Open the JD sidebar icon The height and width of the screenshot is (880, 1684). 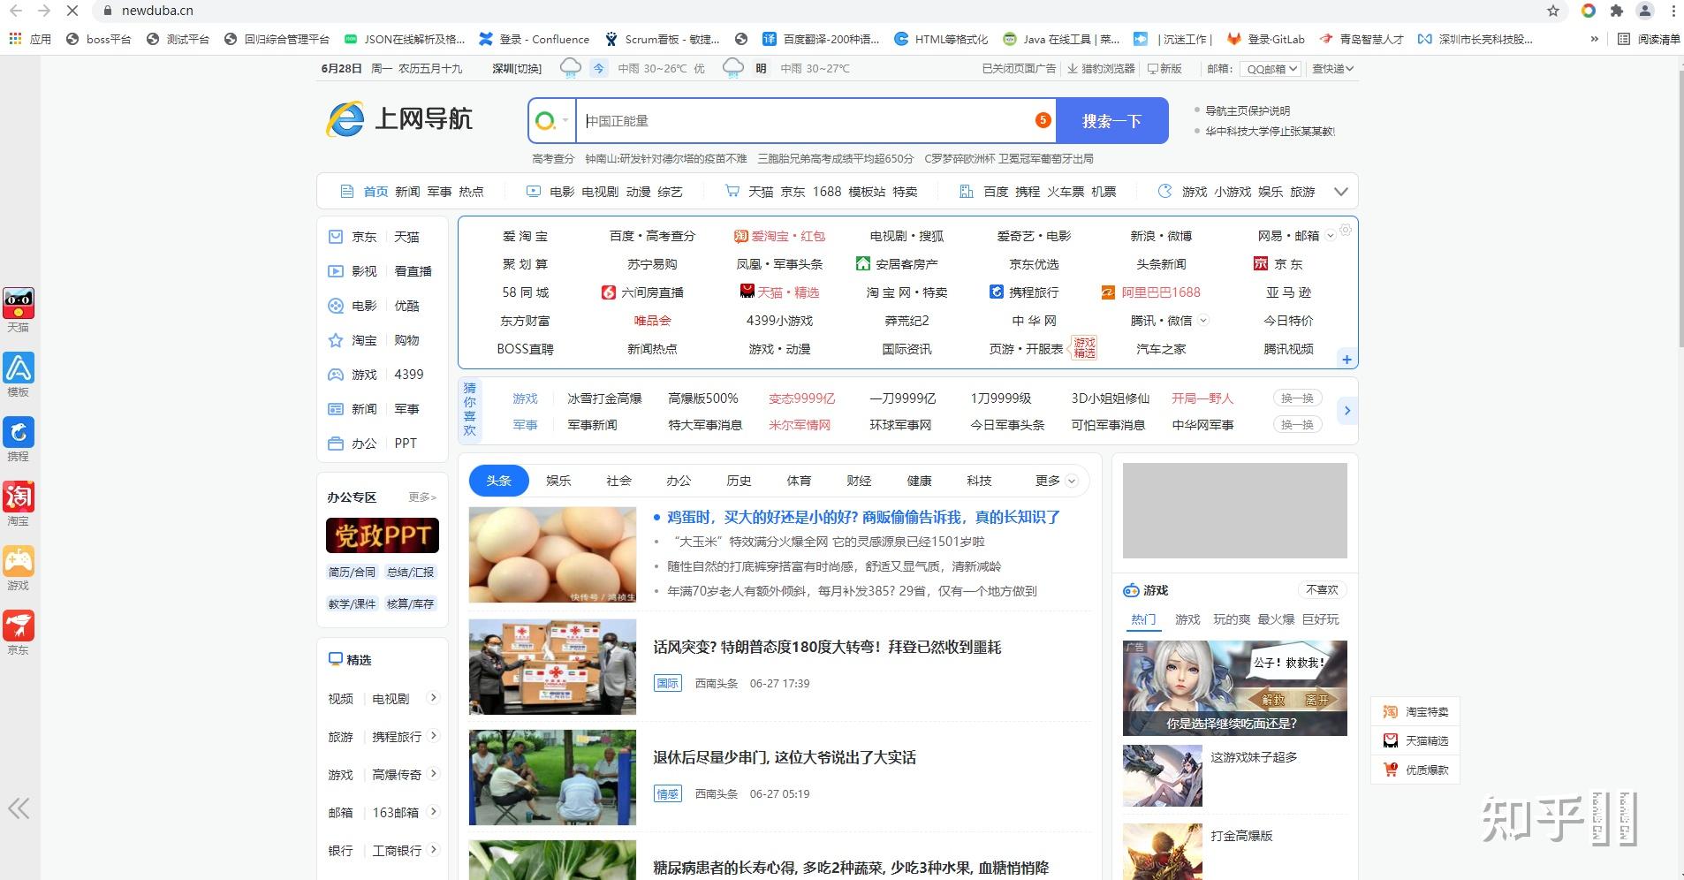tap(19, 626)
